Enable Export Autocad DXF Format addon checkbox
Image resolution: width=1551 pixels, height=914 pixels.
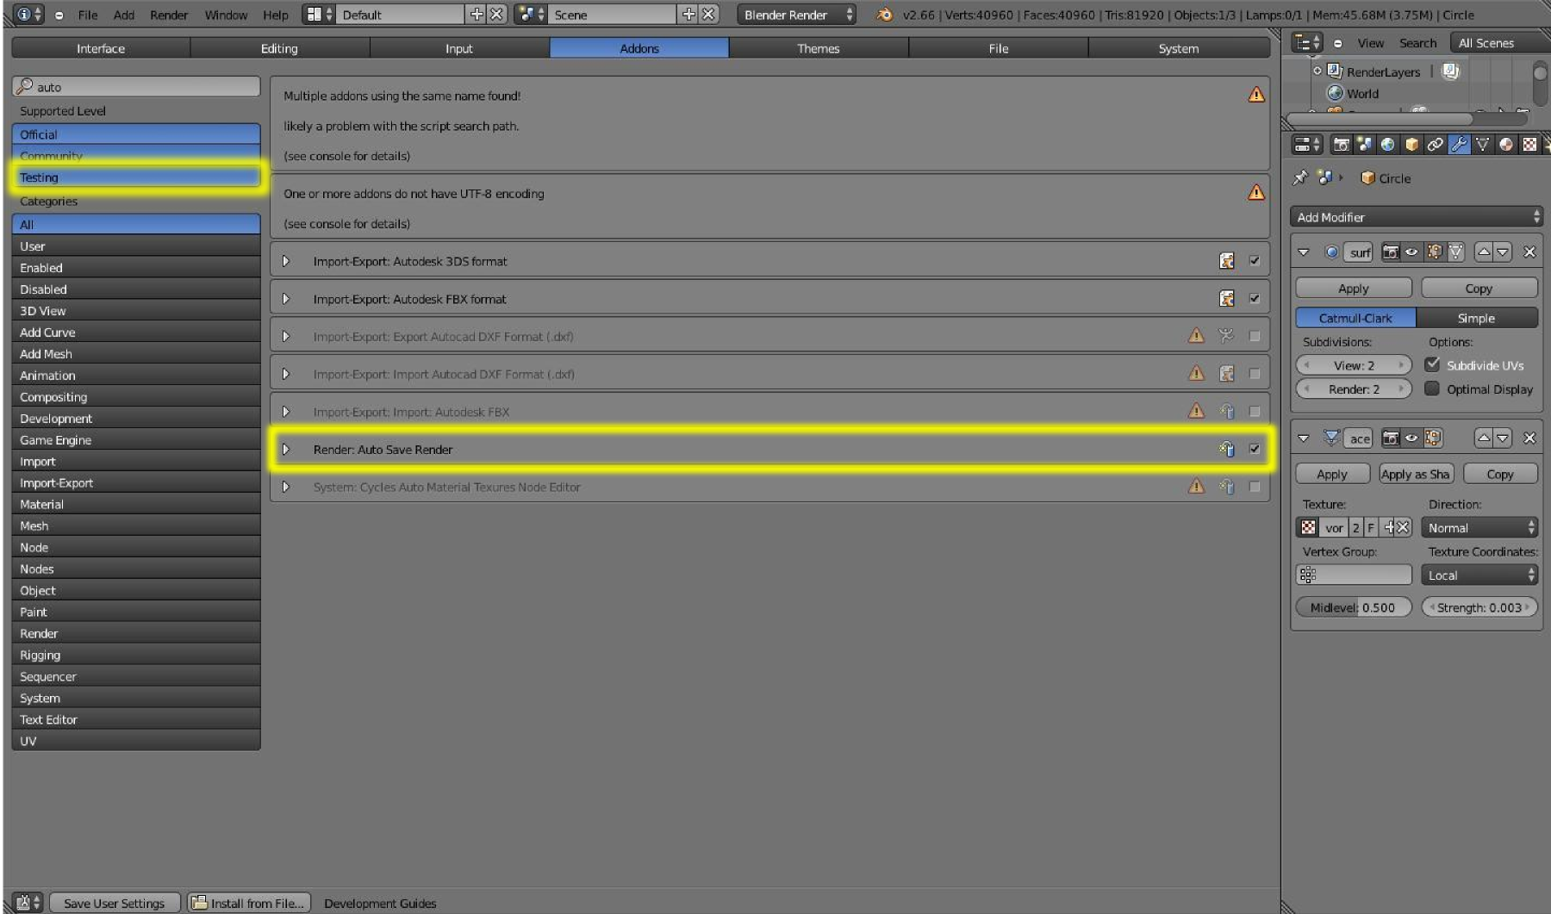(x=1255, y=336)
